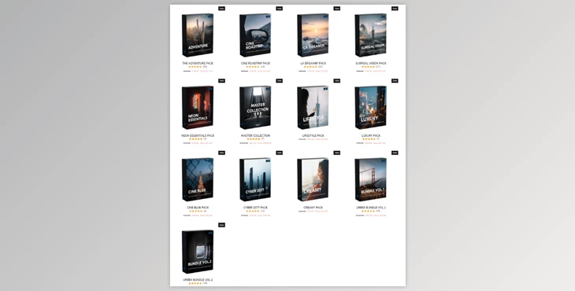Click the star rating under Luxury Pack
Image resolution: width=575 pixels, height=291 pixels.
click(369, 139)
